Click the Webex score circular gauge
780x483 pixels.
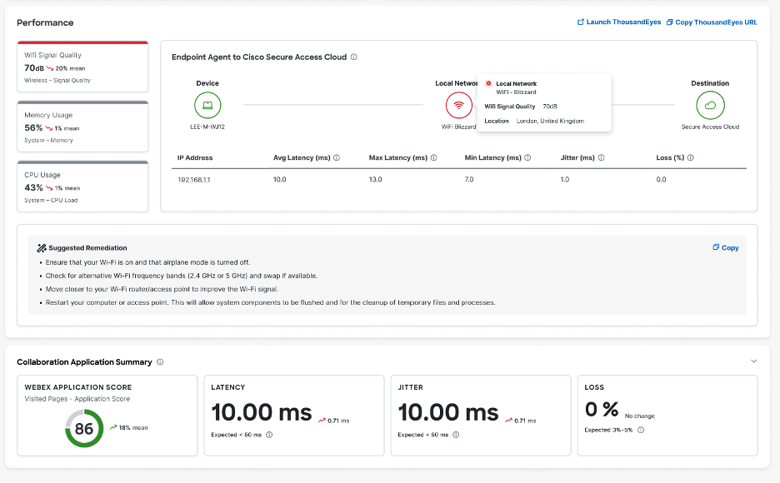click(x=83, y=428)
